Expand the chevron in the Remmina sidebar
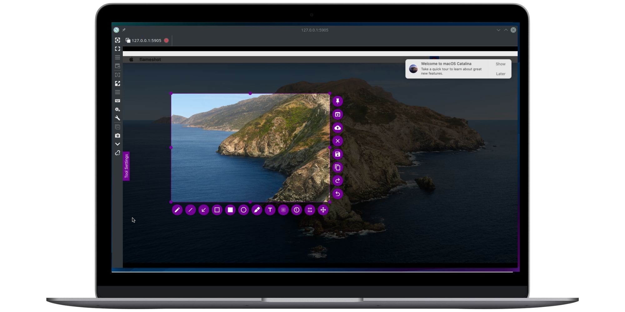This screenshot has width=625, height=312. (x=118, y=144)
